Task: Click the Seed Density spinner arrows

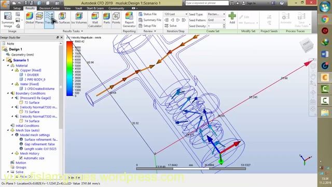Action: coord(224,26)
